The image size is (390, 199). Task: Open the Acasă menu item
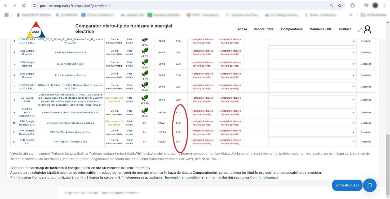point(242,29)
